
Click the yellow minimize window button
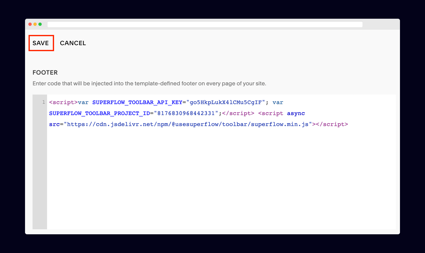click(35, 24)
